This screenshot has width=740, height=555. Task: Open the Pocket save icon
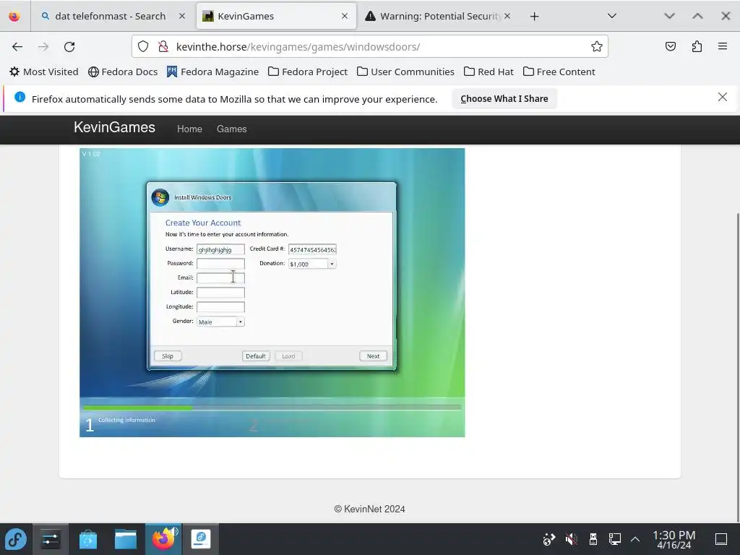[x=670, y=46]
